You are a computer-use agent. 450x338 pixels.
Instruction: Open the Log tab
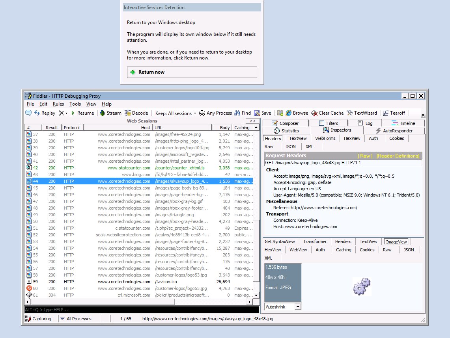pyautogui.click(x=365, y=123)
